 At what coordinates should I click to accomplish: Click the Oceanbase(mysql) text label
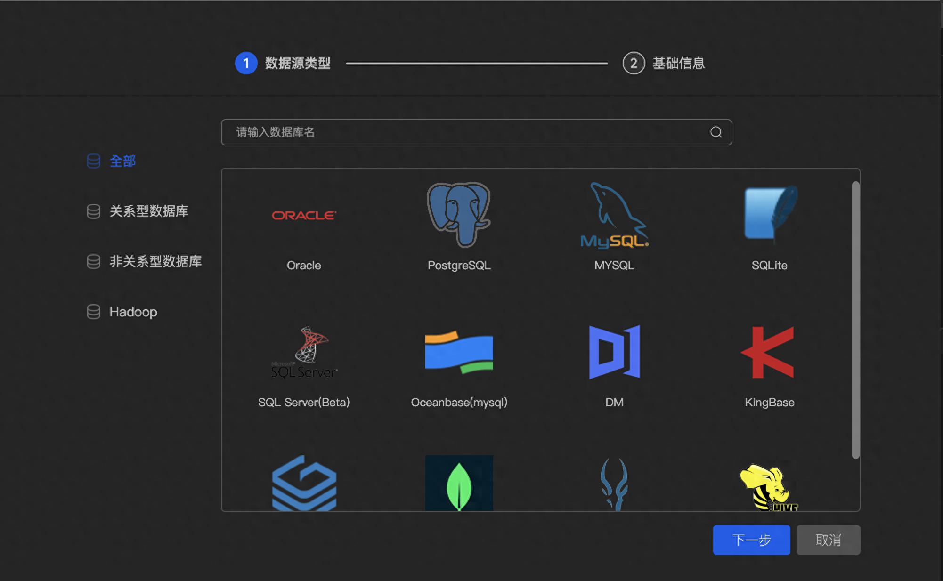tap(459, 403)
